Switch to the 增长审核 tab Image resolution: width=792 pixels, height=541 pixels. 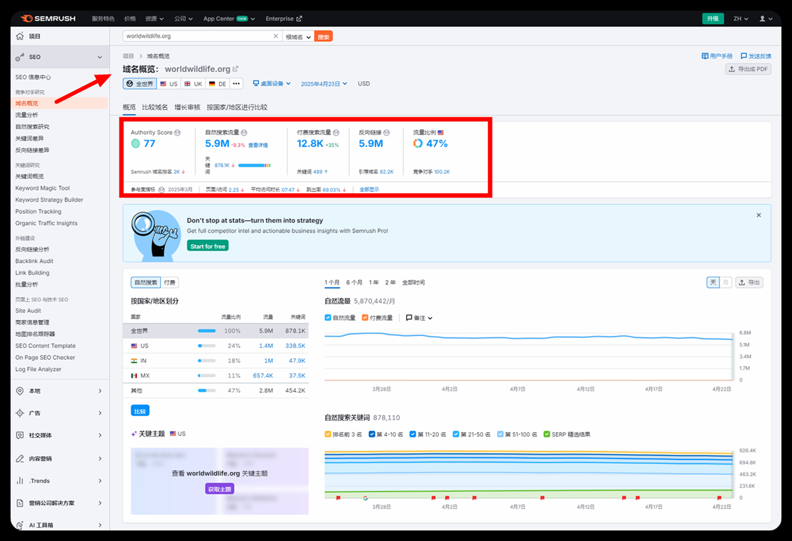pyautogui.click(x=187, y=107)
